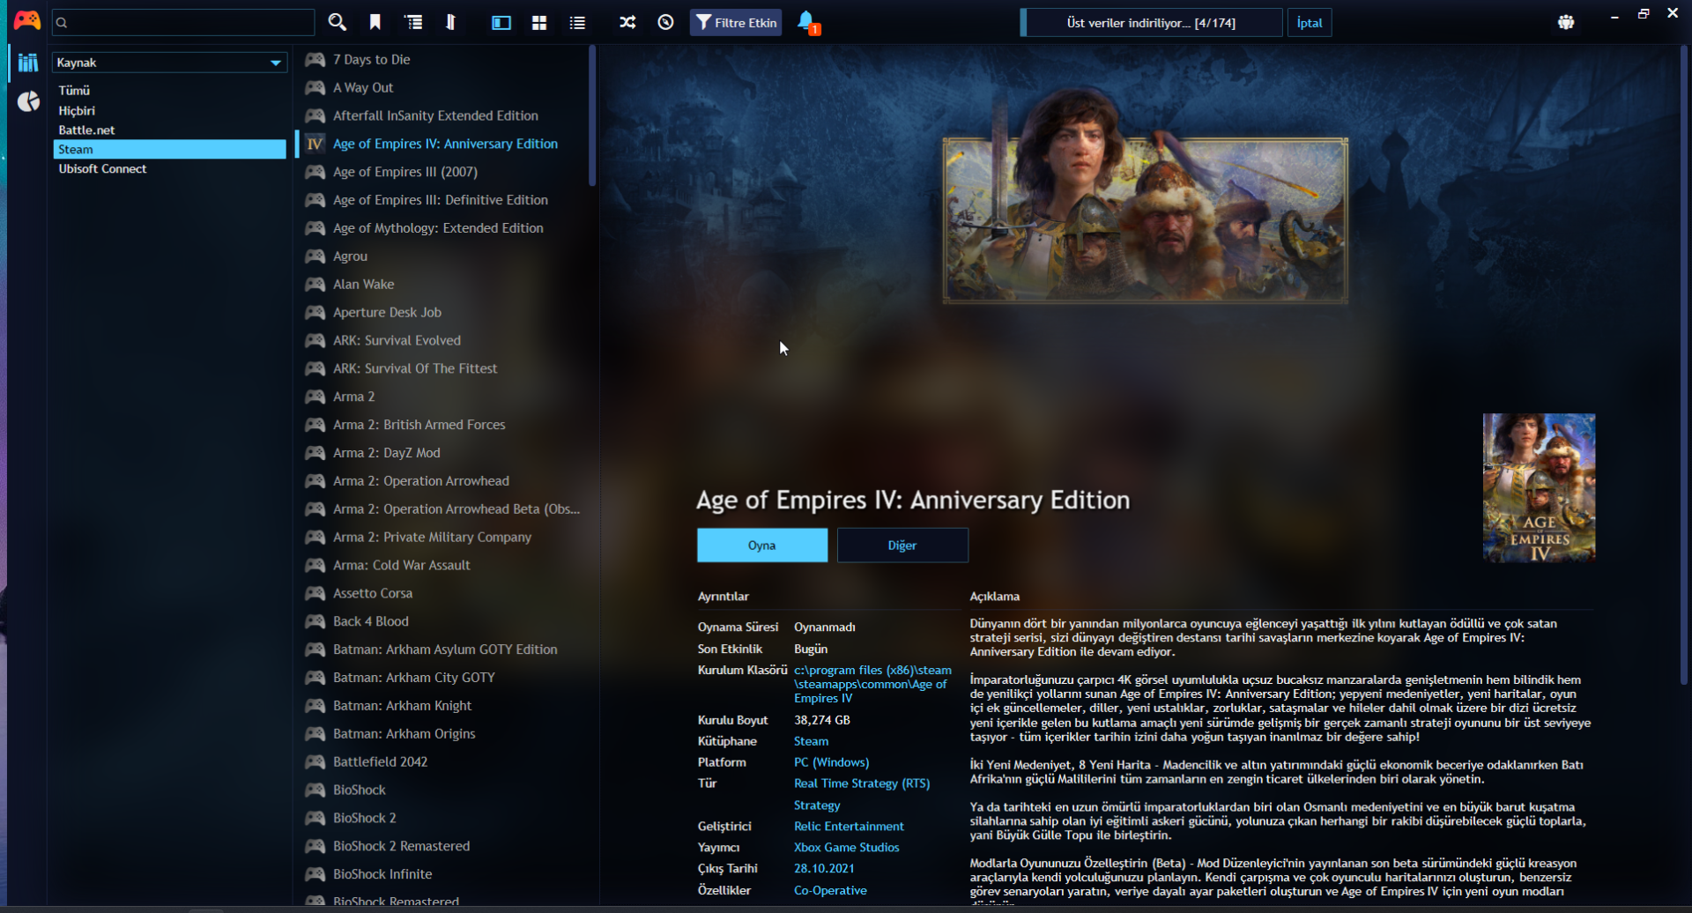Screen dimensions: 1692x913
Task: Pick a random game with shuffle icon
Action: coord(627,22)
